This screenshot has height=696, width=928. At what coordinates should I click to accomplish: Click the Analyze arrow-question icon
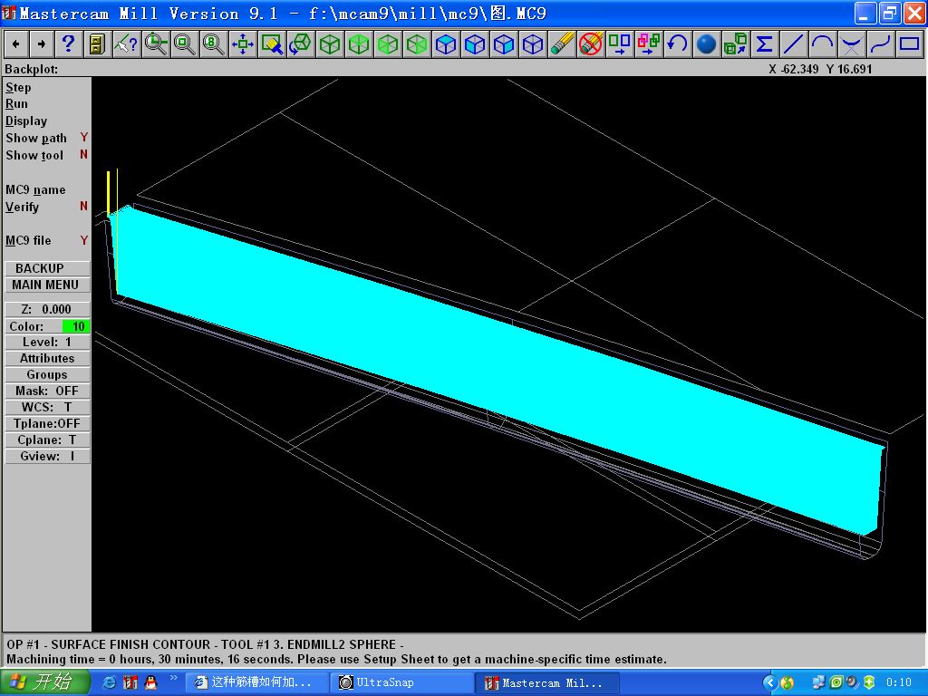point(125,43)
